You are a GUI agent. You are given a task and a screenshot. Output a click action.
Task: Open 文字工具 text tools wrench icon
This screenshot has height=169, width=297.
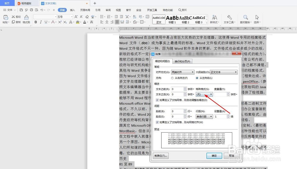click(229, 19)
